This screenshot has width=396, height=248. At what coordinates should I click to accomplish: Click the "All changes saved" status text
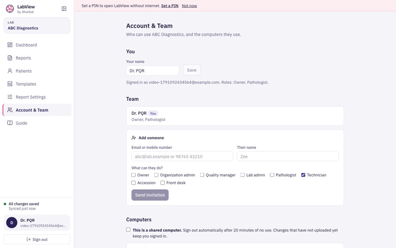24,204
